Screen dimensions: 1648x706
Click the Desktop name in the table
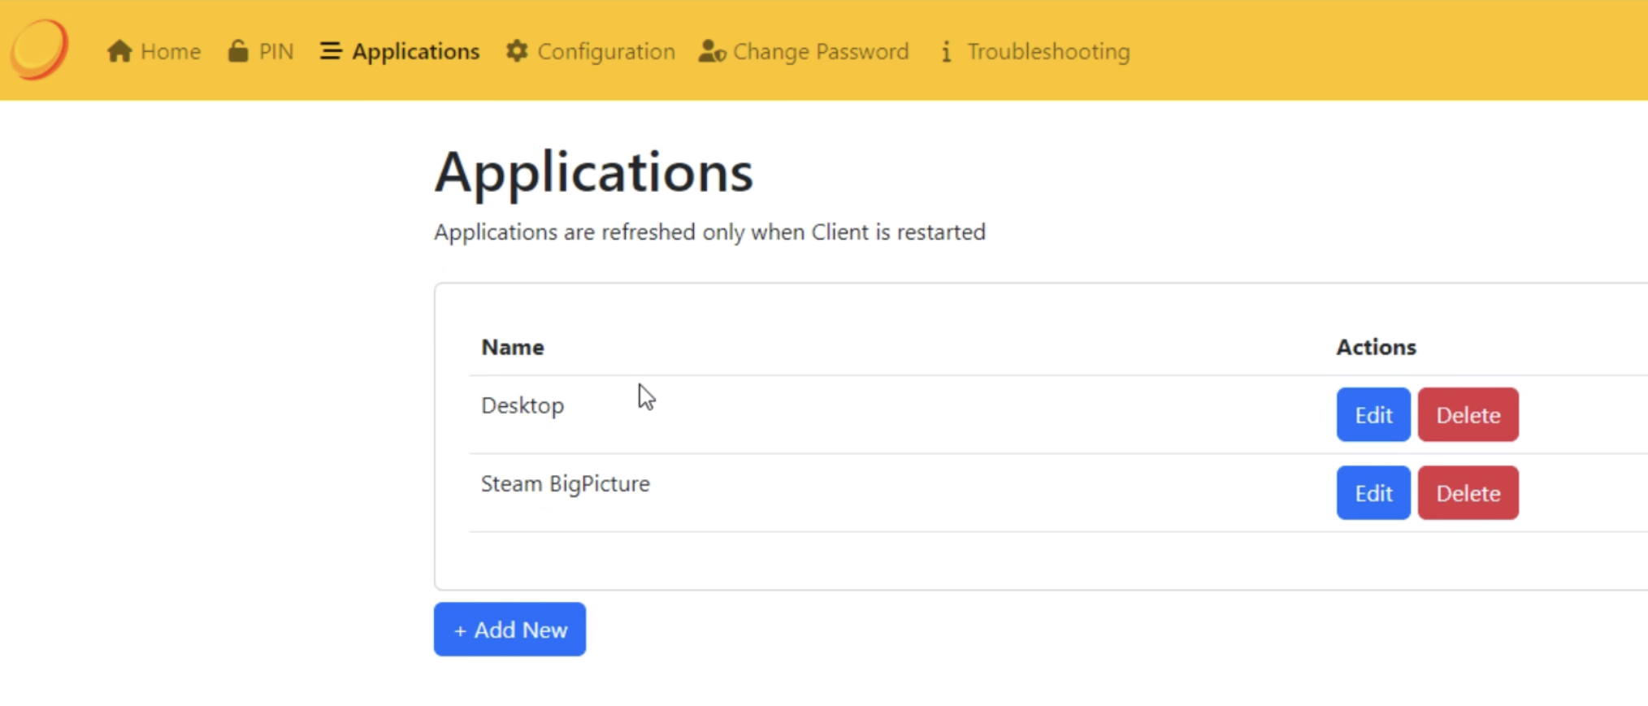point(523,405)
